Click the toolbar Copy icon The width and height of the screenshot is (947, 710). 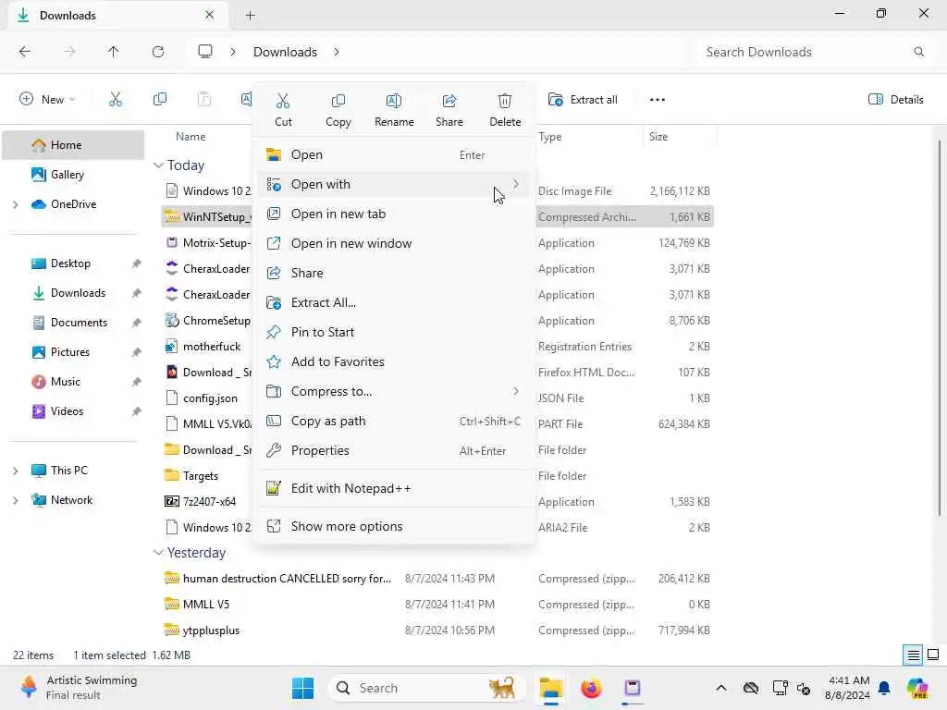(x=160, y=100)
